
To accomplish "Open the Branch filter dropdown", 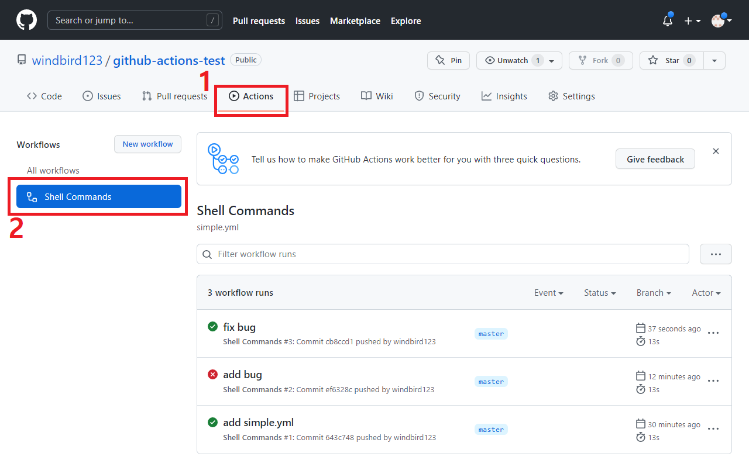I will 654,292.
